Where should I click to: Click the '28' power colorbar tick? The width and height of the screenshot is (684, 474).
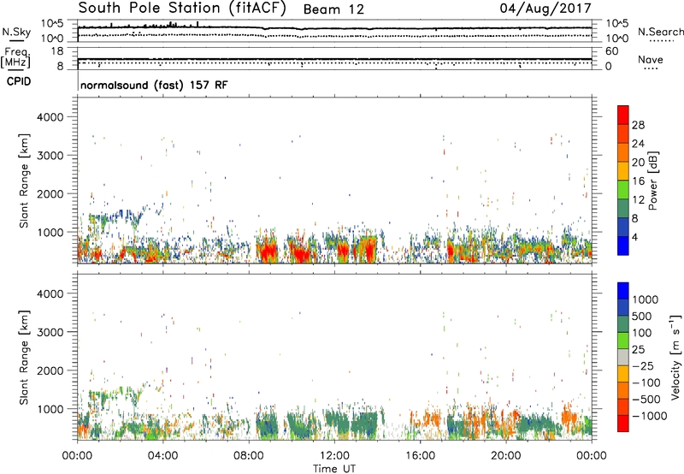(638, 125)
